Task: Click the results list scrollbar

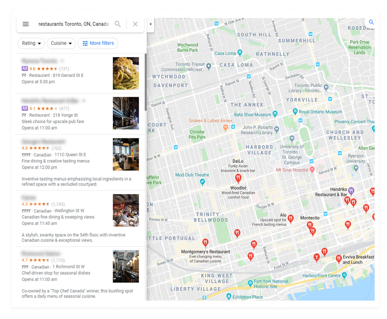Action: pyautogui.click(x=146, y=82)
